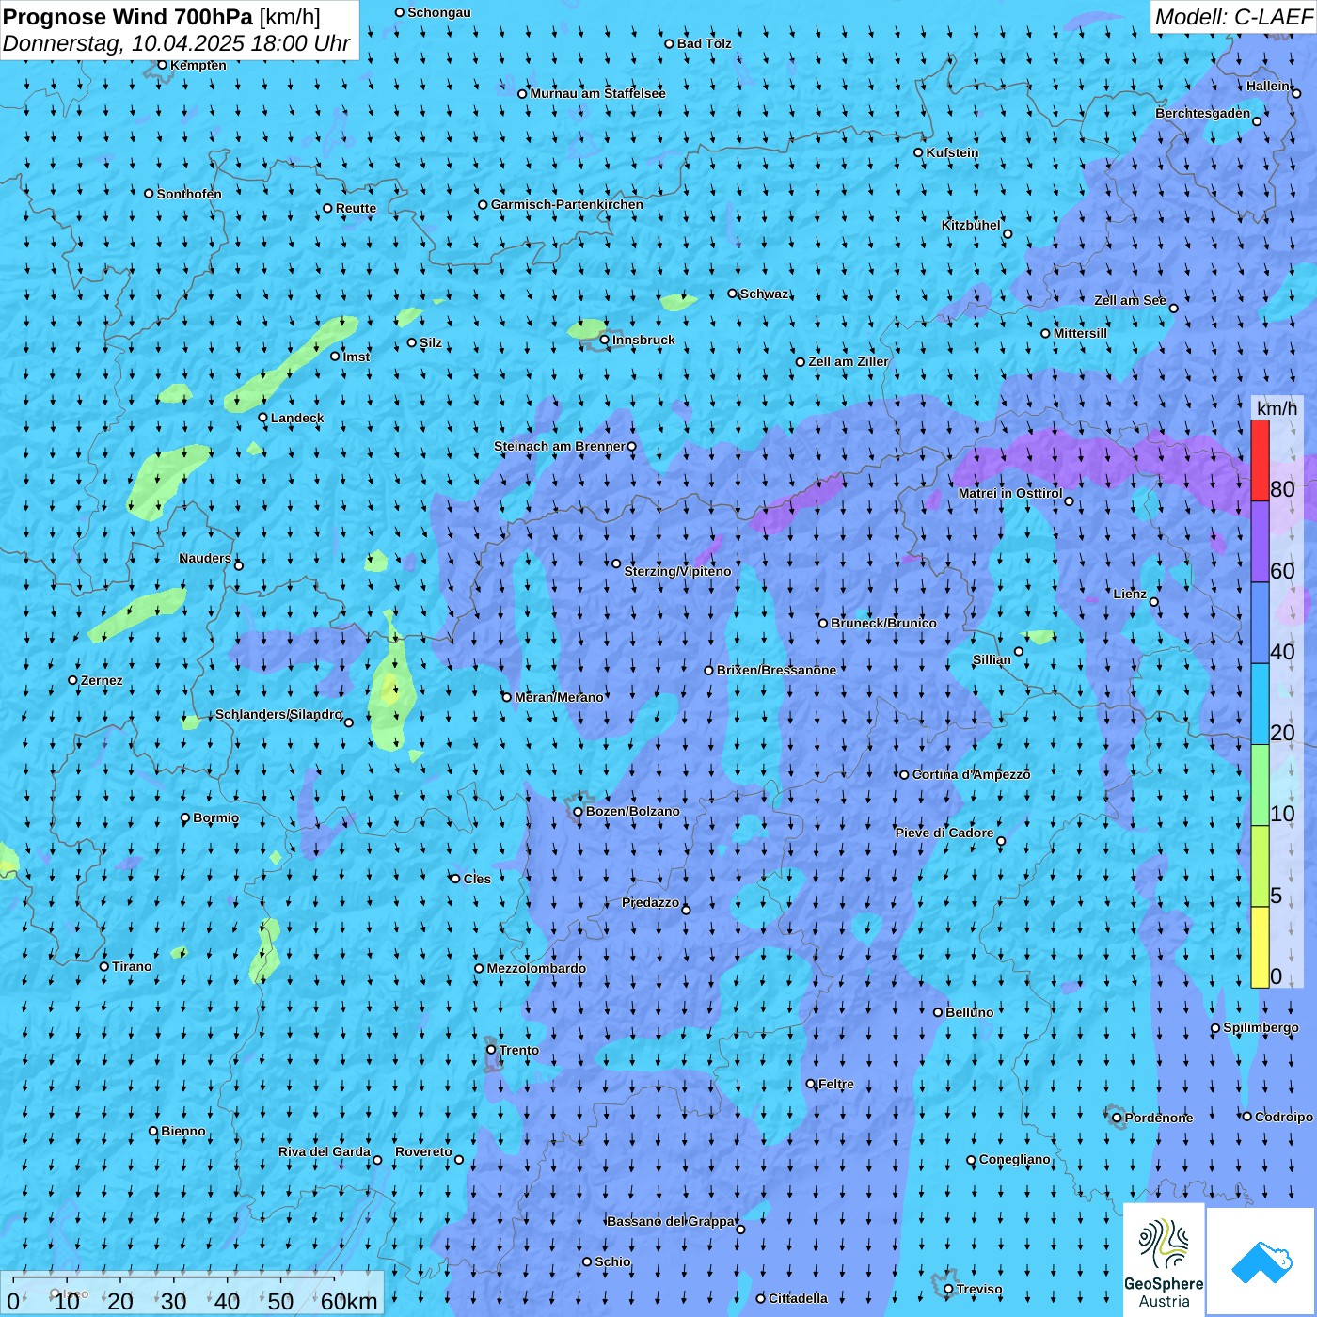Click the Brixen/Bressanone label

776,670
